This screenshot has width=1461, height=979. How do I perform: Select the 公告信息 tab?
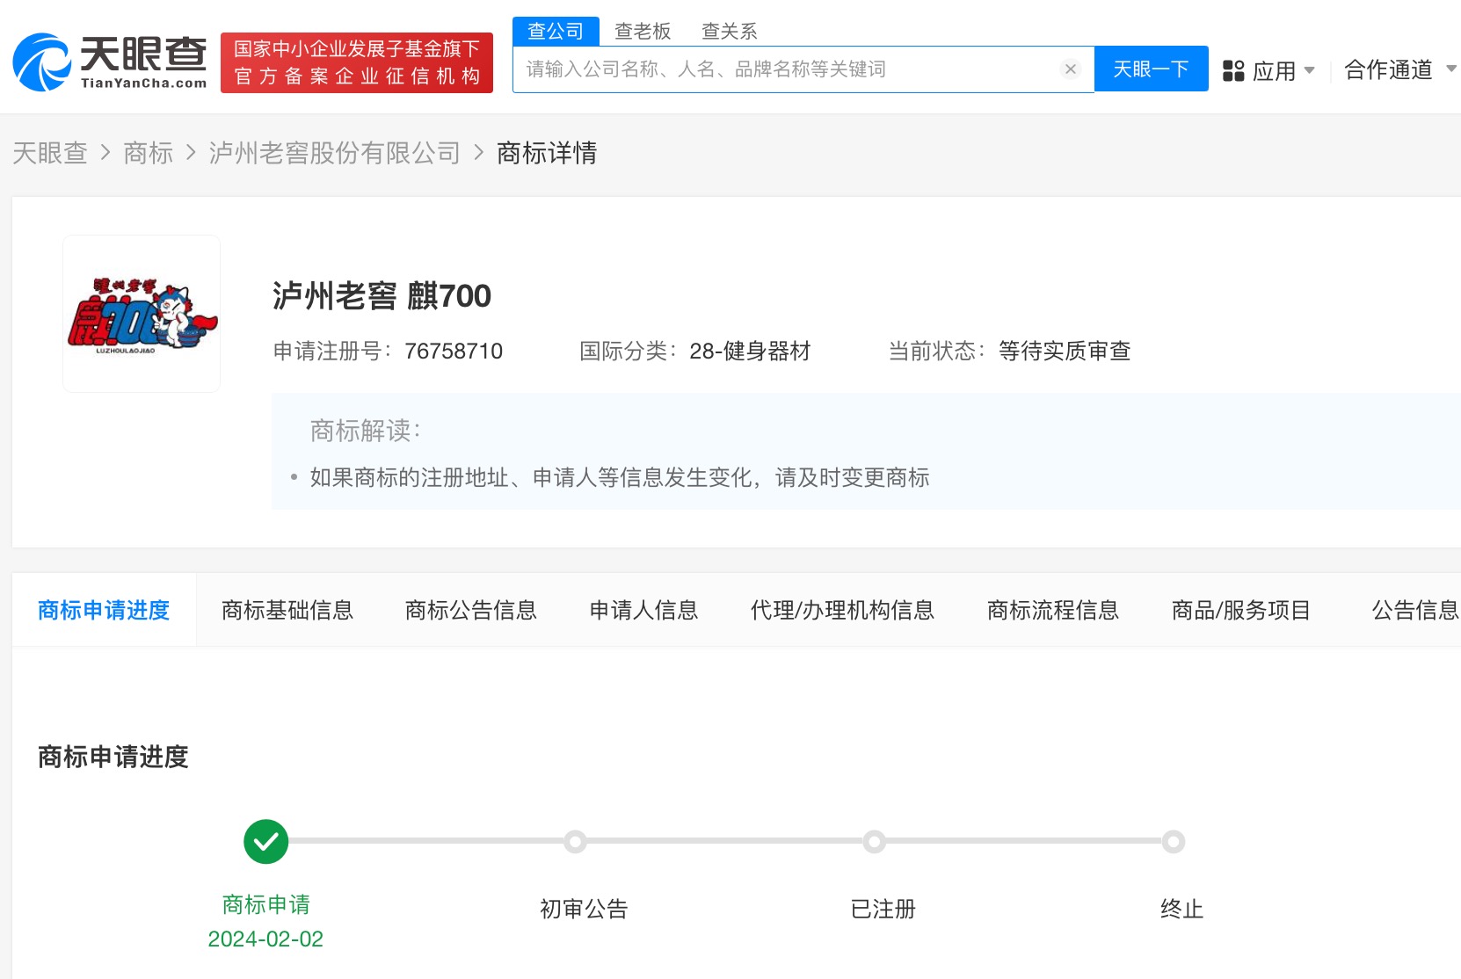(1415, 610)
